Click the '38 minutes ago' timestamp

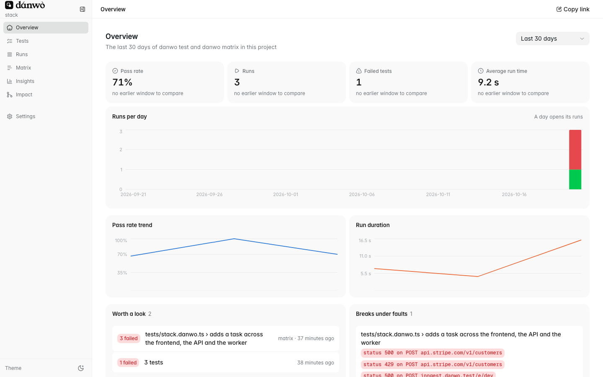pyautogui.click(x=316, y=363)
